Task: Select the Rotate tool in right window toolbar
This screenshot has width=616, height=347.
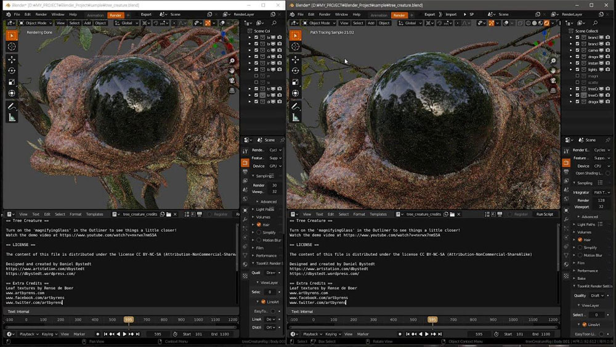Action: pos(296,71)
